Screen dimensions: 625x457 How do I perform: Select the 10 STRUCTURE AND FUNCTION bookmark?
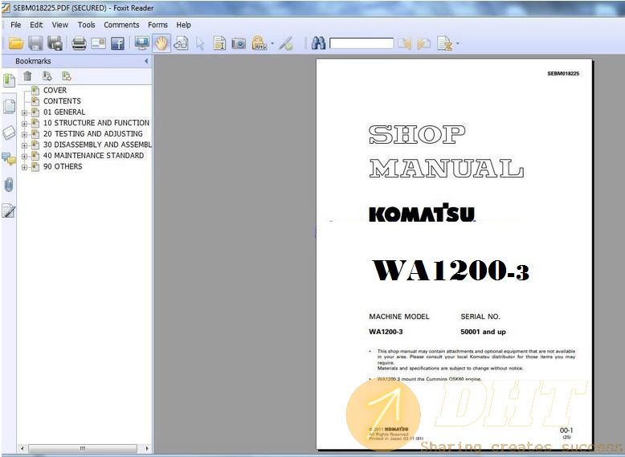pos(96,123)
